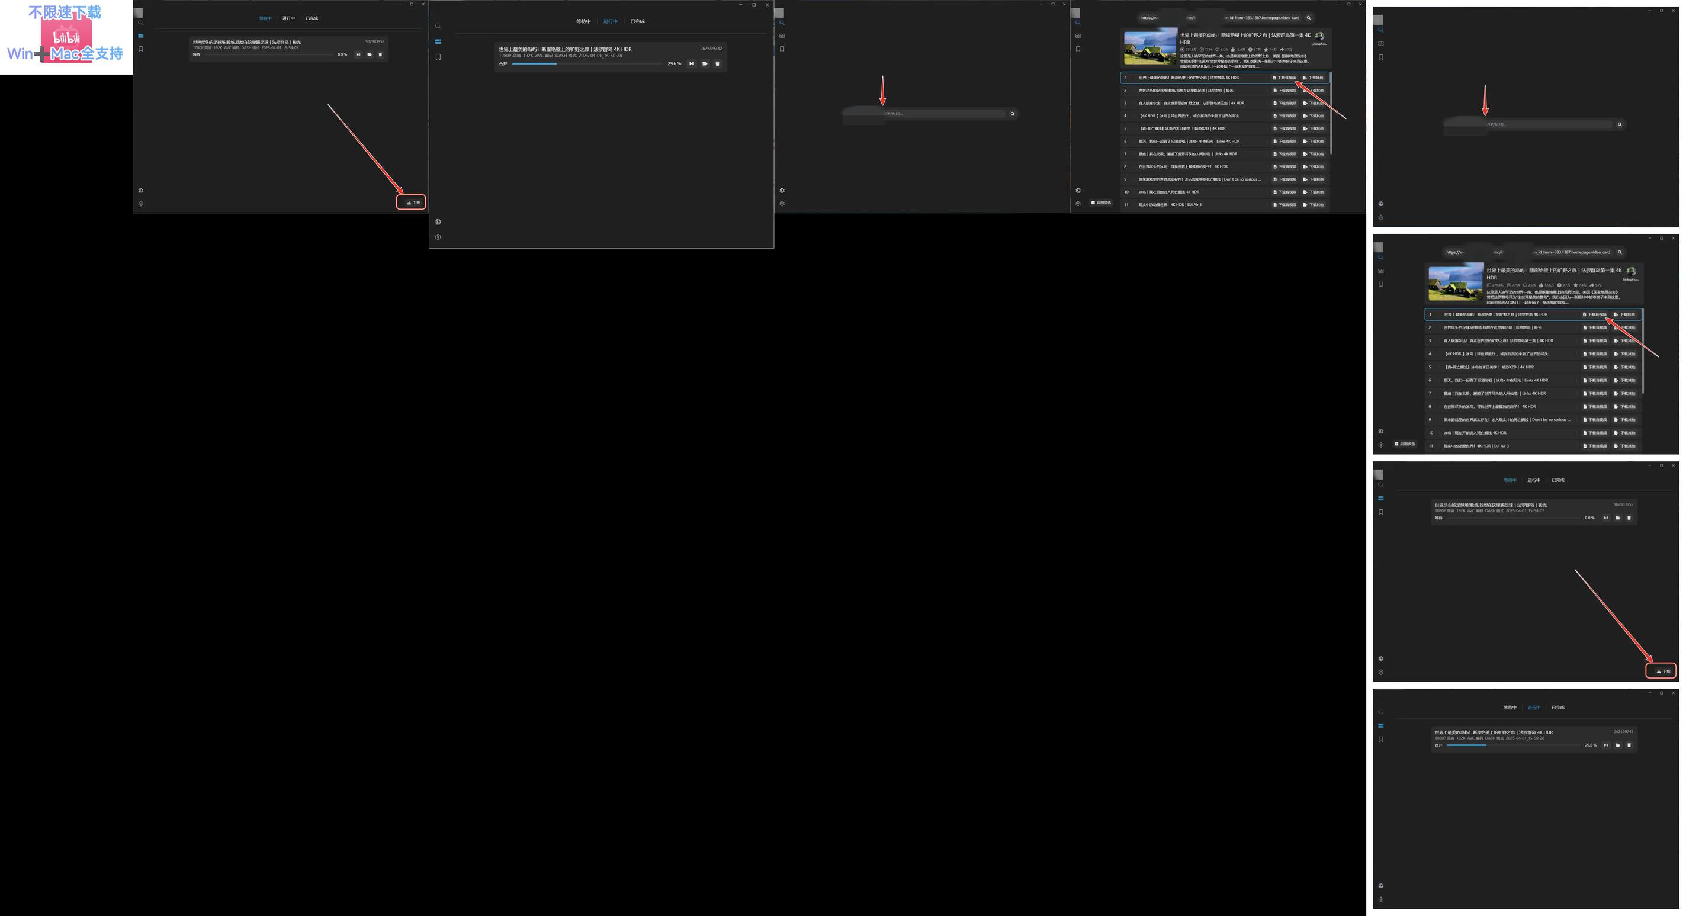Screen dimensions: 1686x916
Task: Click bookmark sidebar icon in large center window
Action: click(438, 57)
